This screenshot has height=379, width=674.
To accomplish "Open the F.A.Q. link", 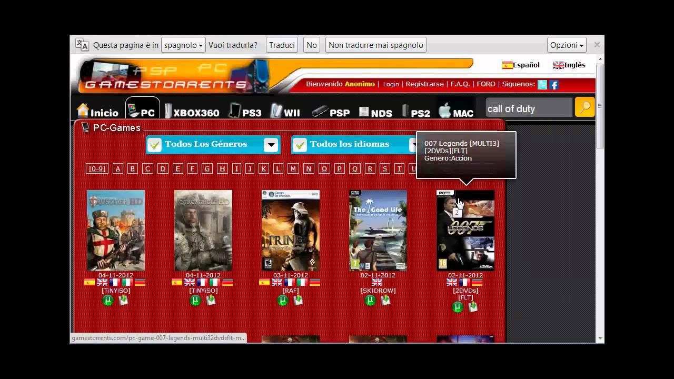I will (460, 84).
